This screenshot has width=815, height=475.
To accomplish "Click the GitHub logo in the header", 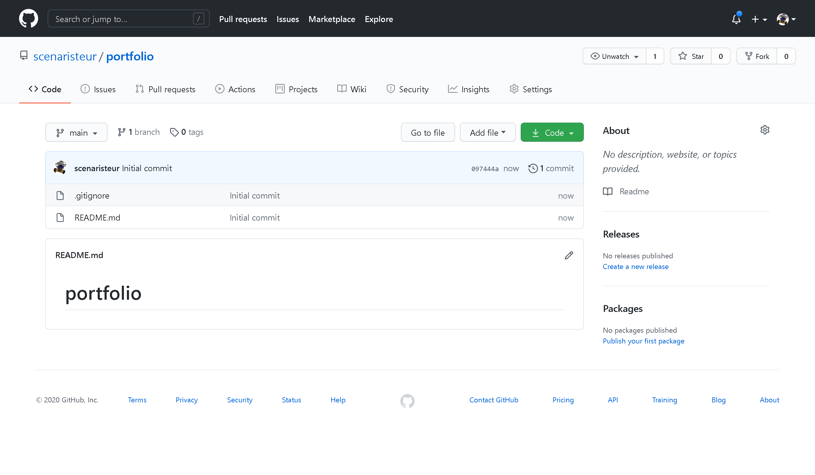I will tap(29, 18).
